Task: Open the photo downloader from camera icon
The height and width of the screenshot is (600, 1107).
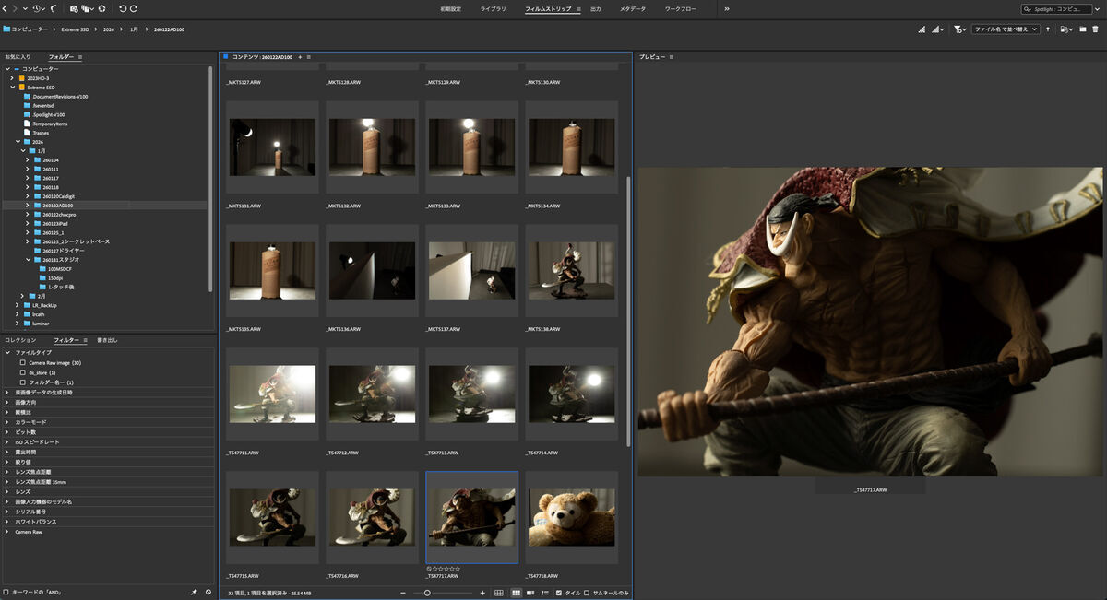Action: [x=73, y=8]
